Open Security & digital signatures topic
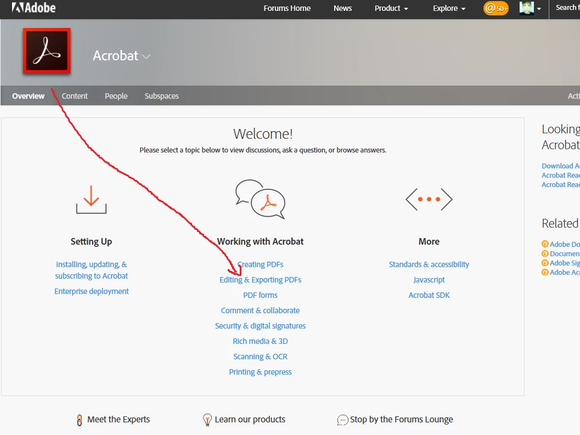This screenshot has height=435, width=580. [x=261, y=326]
